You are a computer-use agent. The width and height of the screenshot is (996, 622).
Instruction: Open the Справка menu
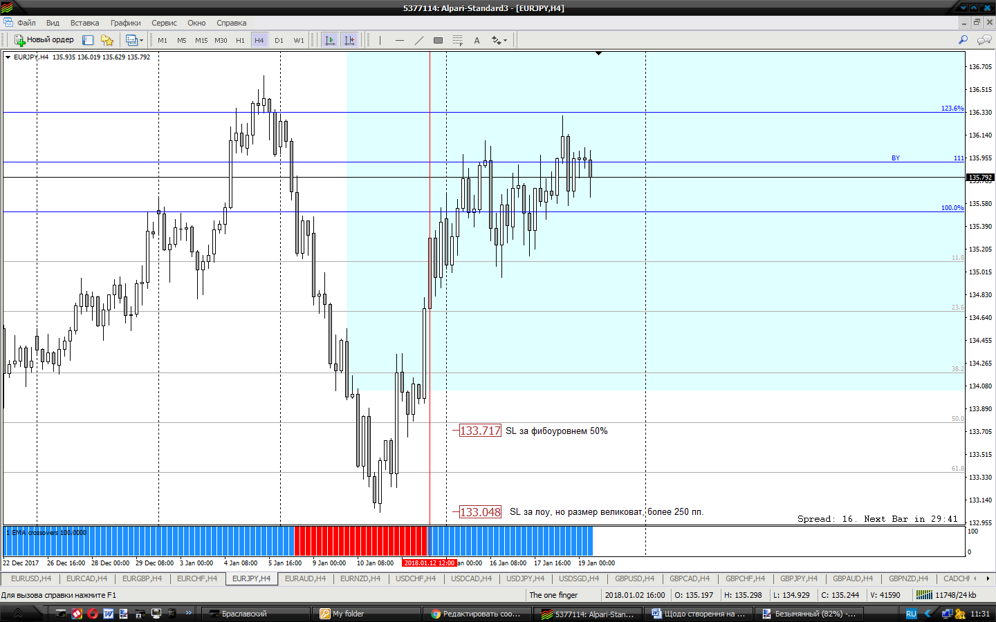pyautogui.click(x=231, y=23)
